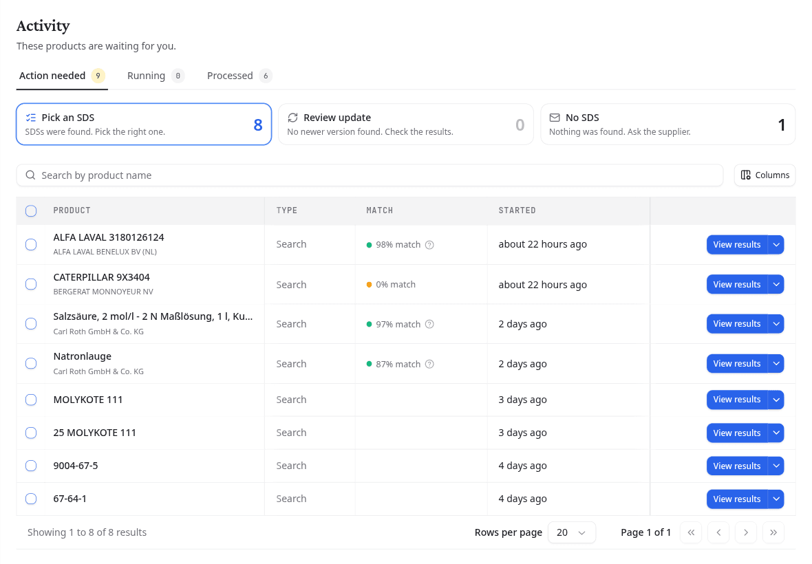812x564 pixels.
Task: Select the Natronlauge row checkbox
Action: (x=31, y=364)
